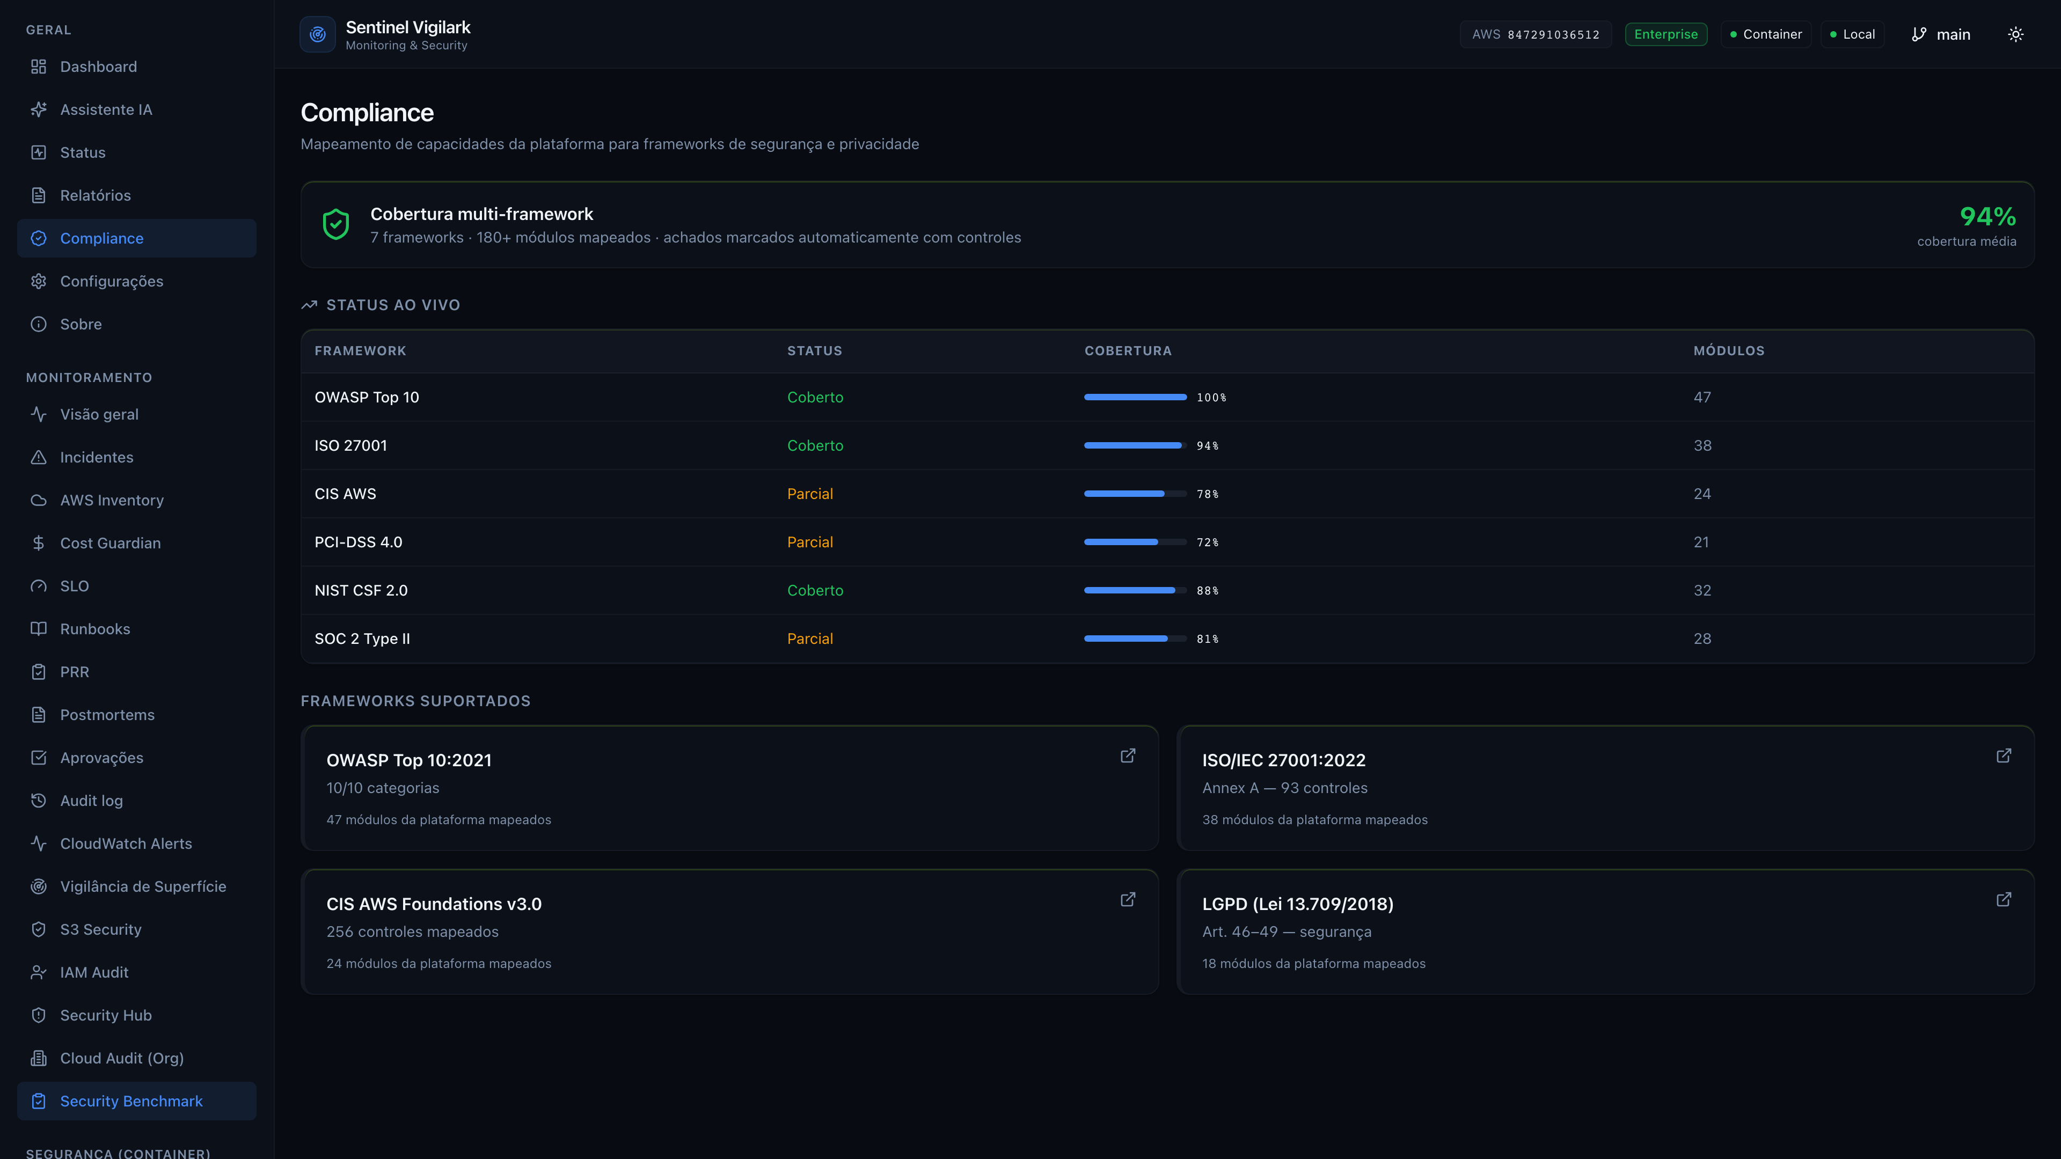The width and height of the screenshot is (2061, 1159).
Task: Select Security Hub in sidebar
Action: (x=137, y=1015)
